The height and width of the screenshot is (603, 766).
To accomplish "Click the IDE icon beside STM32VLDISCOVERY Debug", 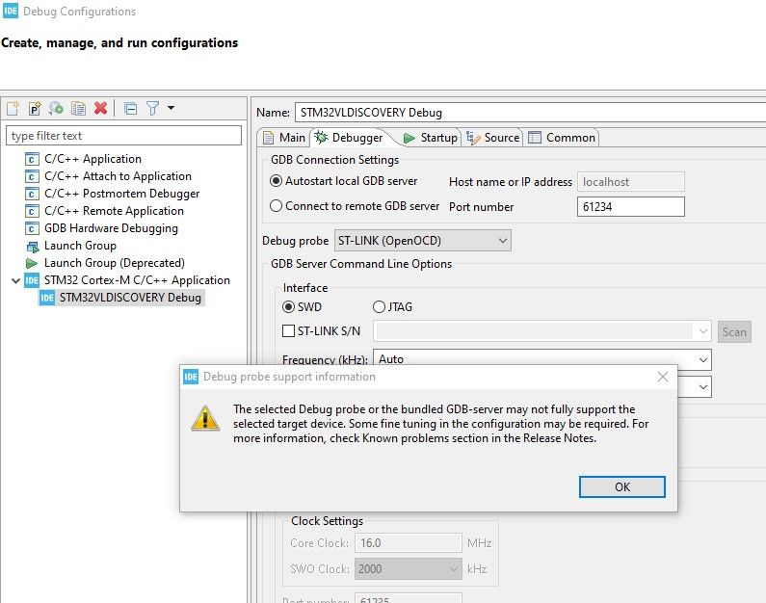I will [x=47, y=298].
